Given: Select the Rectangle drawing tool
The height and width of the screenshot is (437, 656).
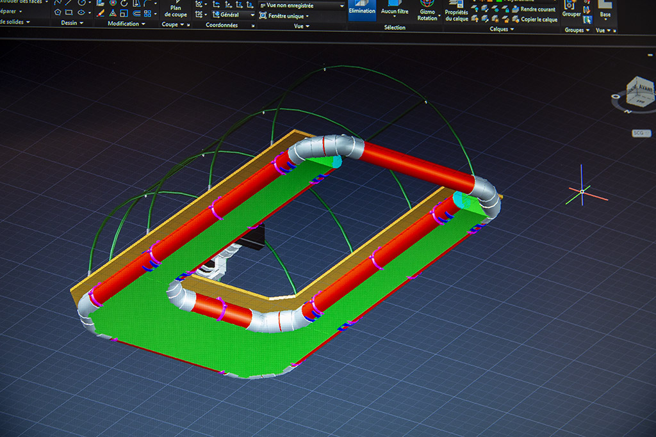Looking at the screenshot, I should [69, 13].
